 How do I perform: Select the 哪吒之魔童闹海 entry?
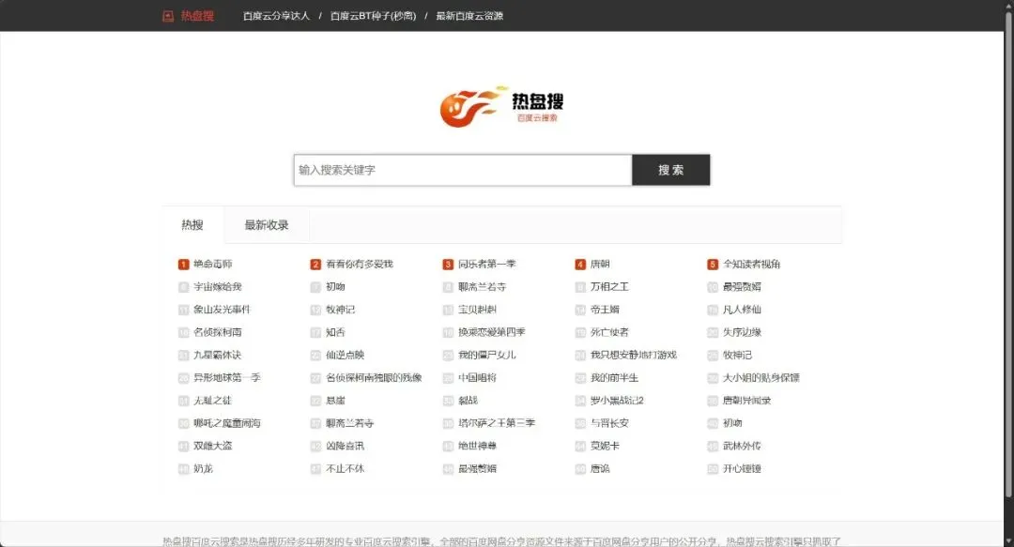click(x=227, y=423)
